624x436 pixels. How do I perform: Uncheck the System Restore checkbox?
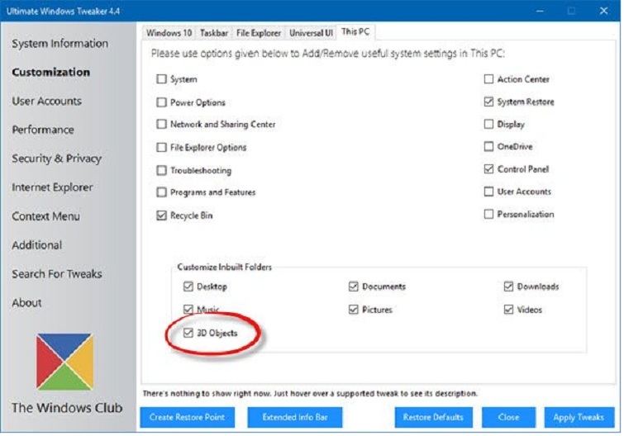488,102
